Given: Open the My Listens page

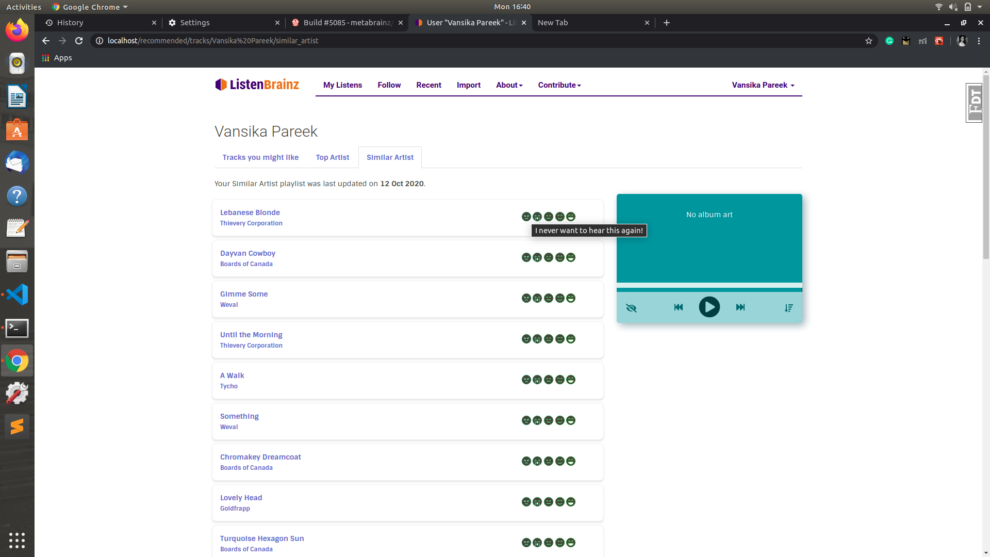Looking at the screenshot, I should coord(342,85).
